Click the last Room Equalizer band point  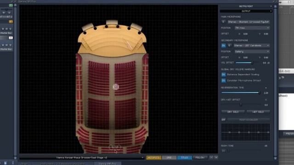point(268,132)
